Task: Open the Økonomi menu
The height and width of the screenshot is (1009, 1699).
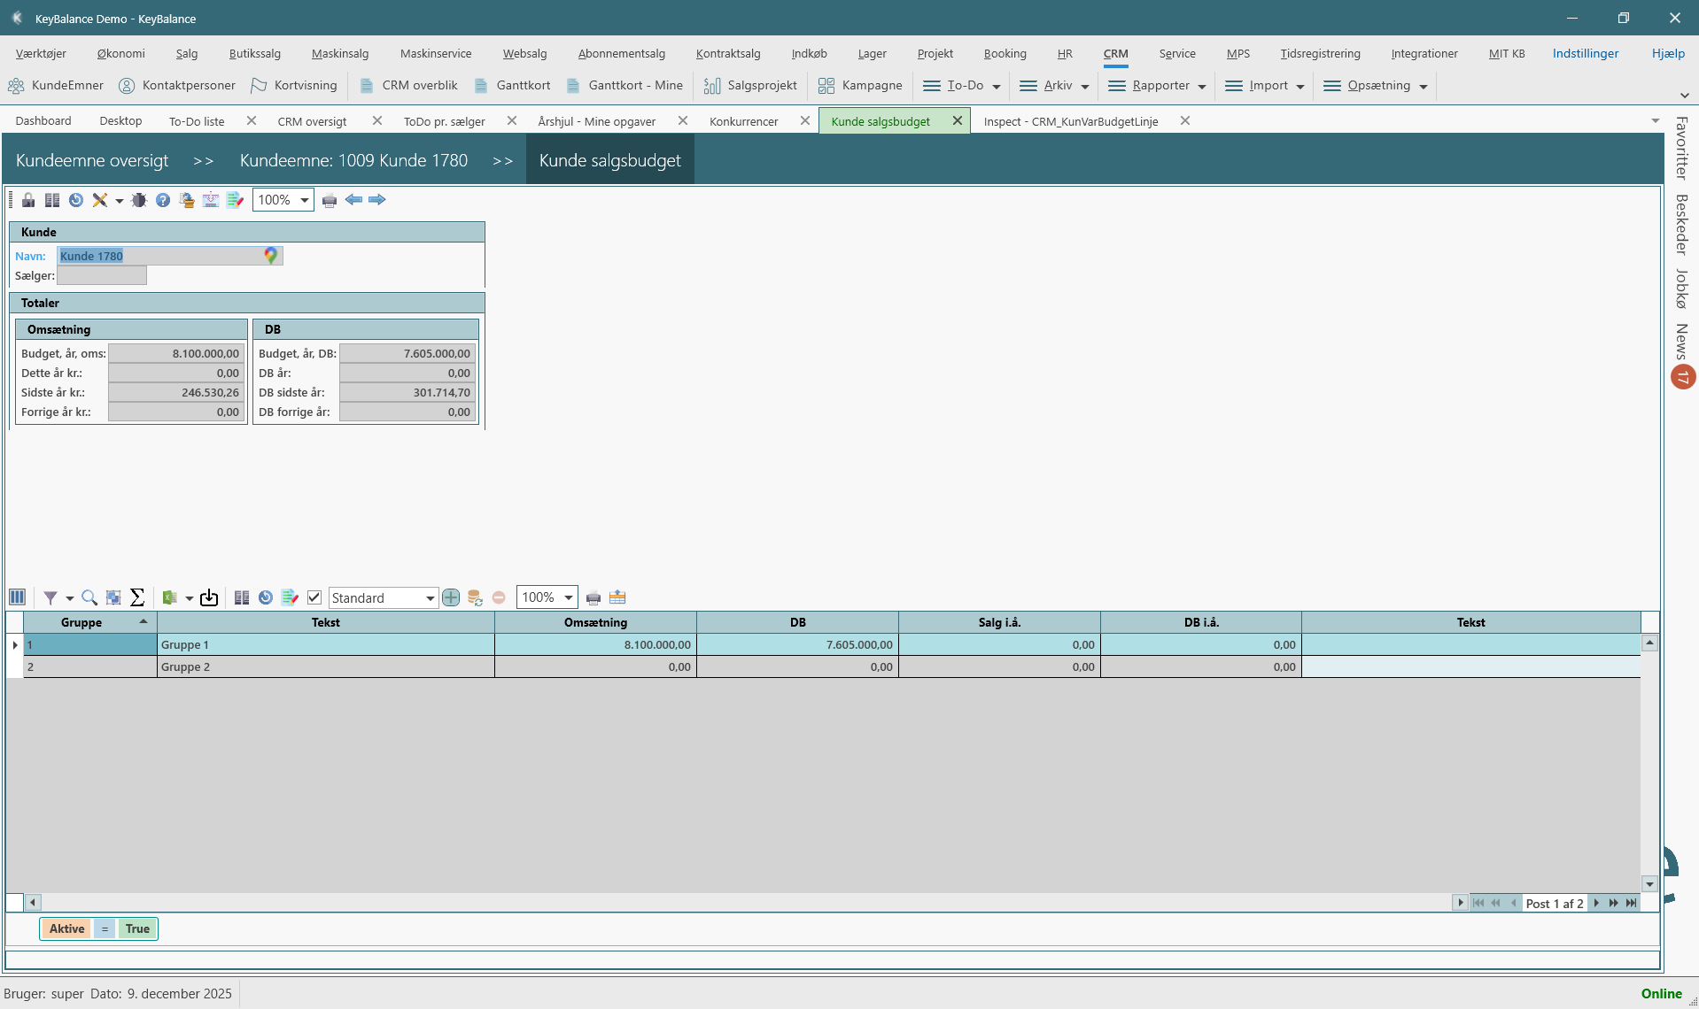Action: tap(120, 54)
